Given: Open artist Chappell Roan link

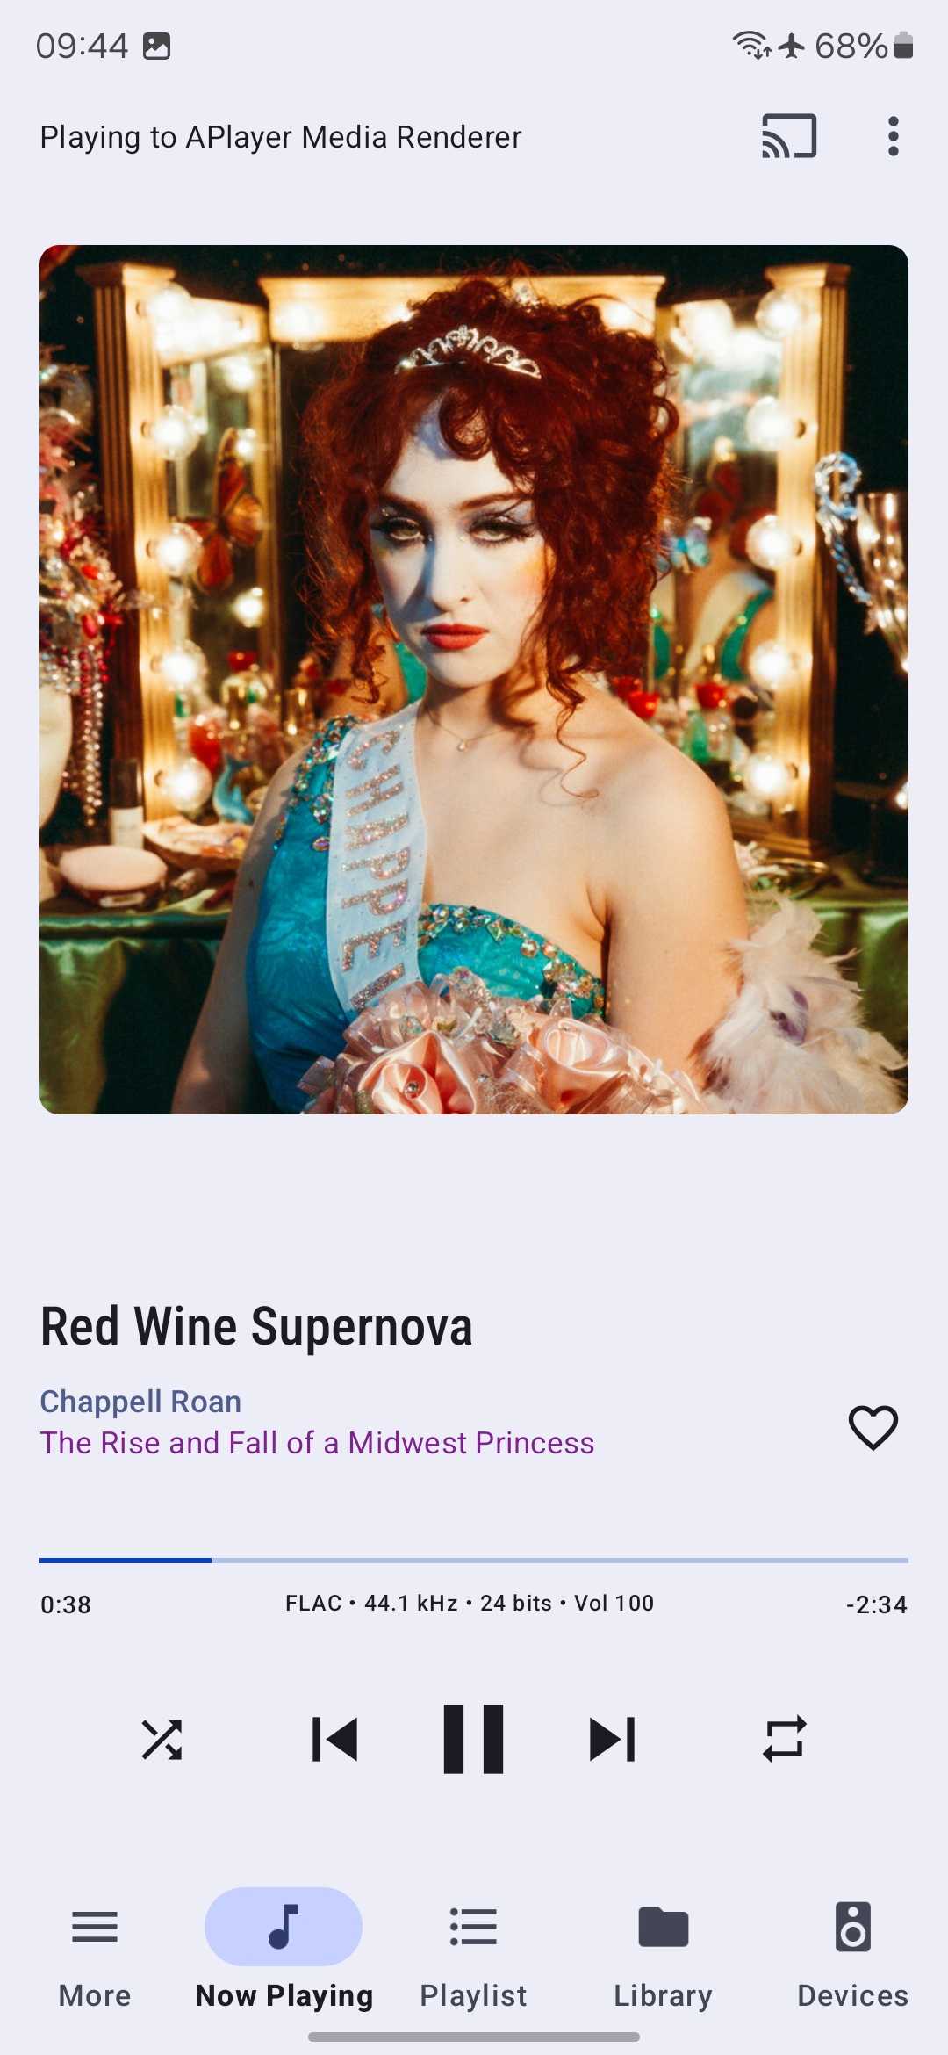Looking at the screenshot, I should click(140, 1402).
